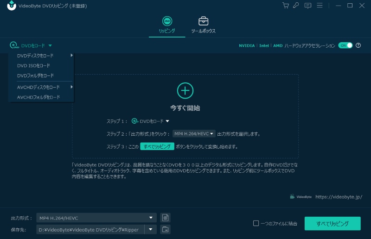Maximize the VideoByte window

(350, 6)
